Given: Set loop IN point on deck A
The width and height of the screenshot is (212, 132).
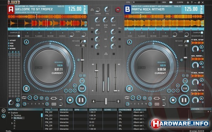Looking at the screenshot, I should click(30, 98).
